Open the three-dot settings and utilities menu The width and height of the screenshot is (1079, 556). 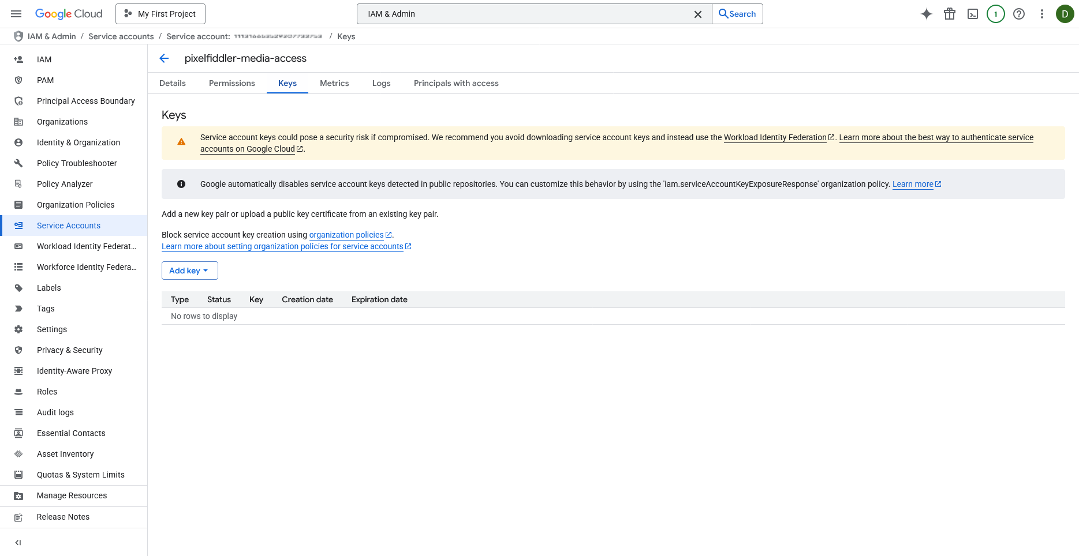point(1041,14)
